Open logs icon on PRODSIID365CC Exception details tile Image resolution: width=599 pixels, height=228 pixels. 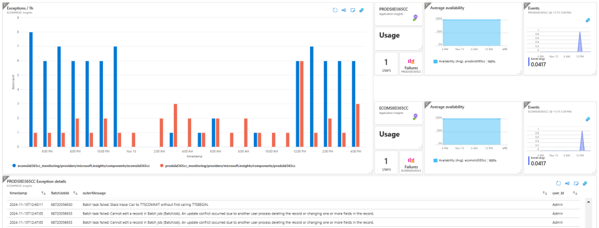(584, 184)
